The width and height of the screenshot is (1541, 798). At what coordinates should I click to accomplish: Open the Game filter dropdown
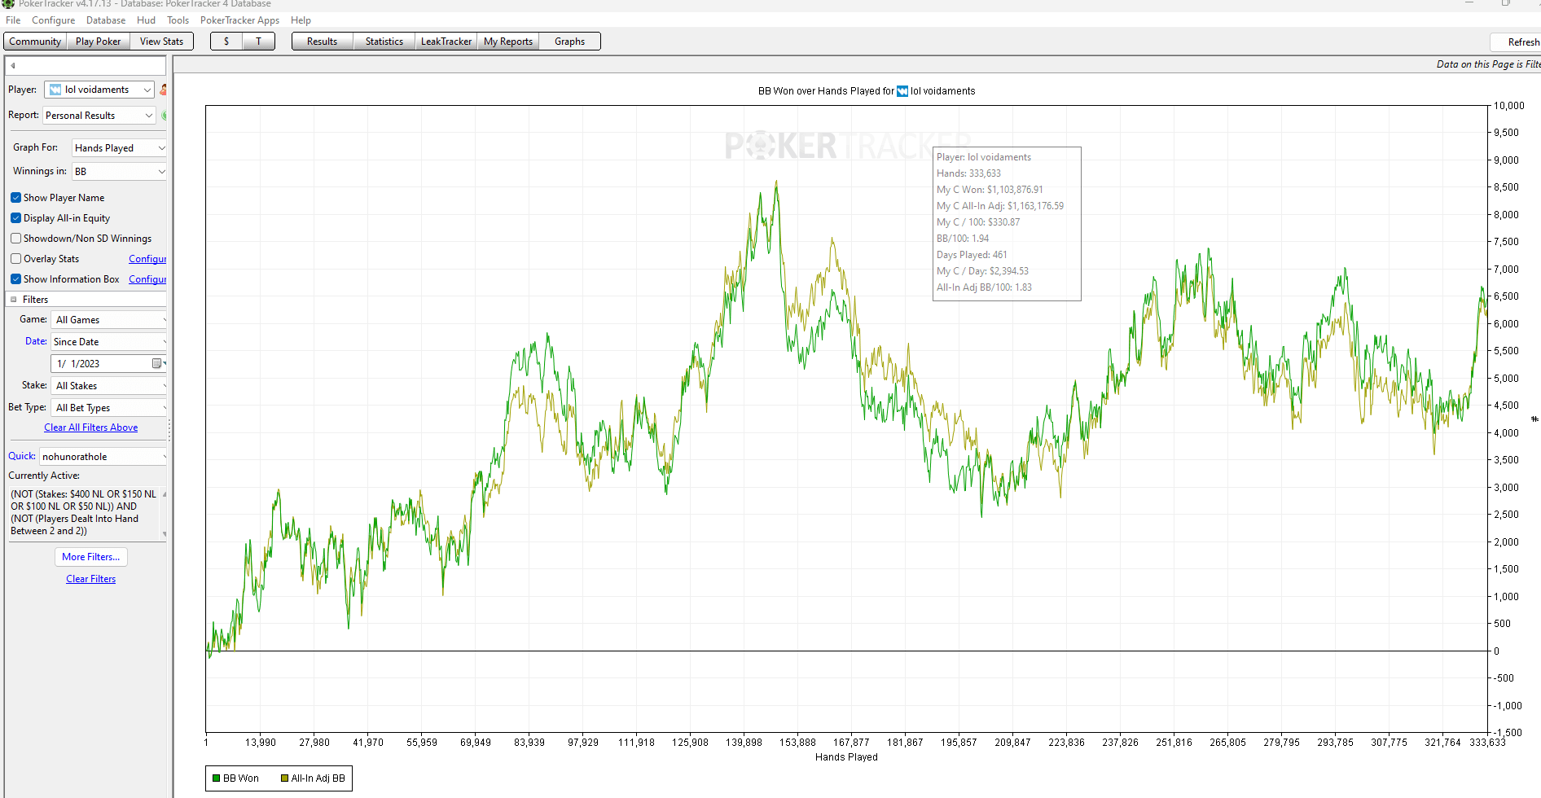[x=109, y=320]
